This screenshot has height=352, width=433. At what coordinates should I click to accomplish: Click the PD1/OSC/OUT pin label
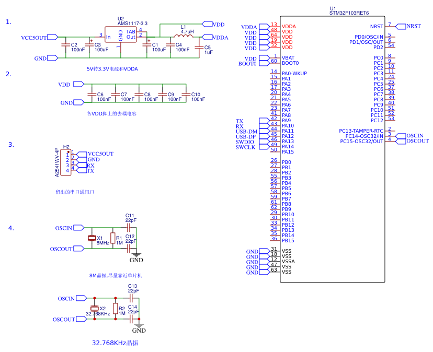pos(367,42)
